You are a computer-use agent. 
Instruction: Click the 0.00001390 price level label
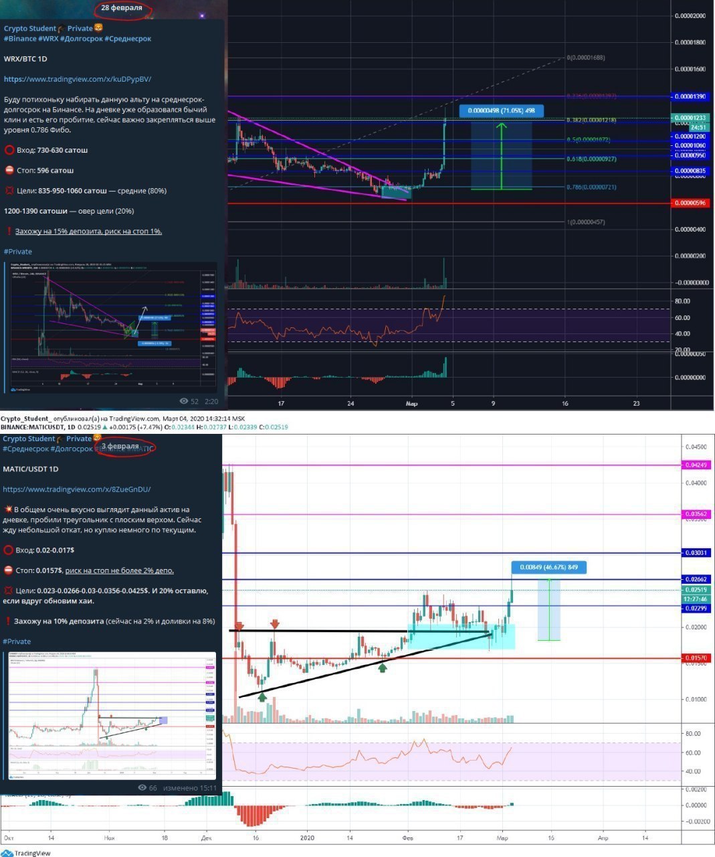[x=690, y=97]
